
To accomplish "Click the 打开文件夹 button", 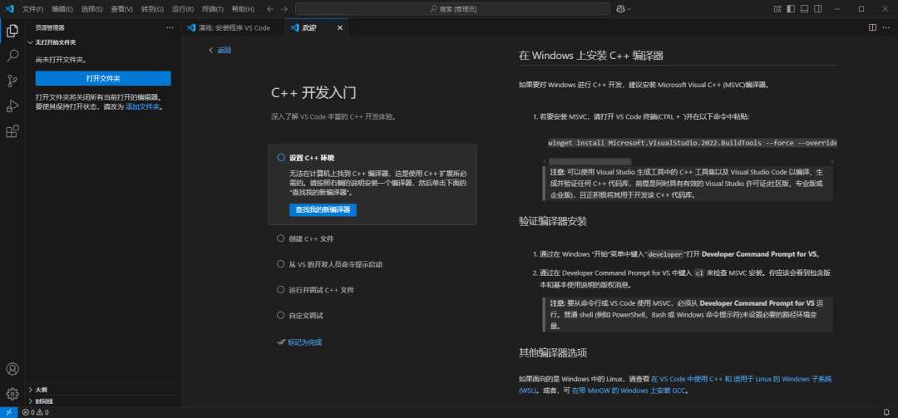I will pos(103,78).
